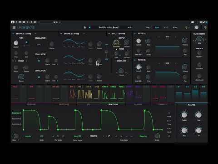218x164 pixels.
Task: Toggle Filter 1 power button
Action: pos(135,34)
